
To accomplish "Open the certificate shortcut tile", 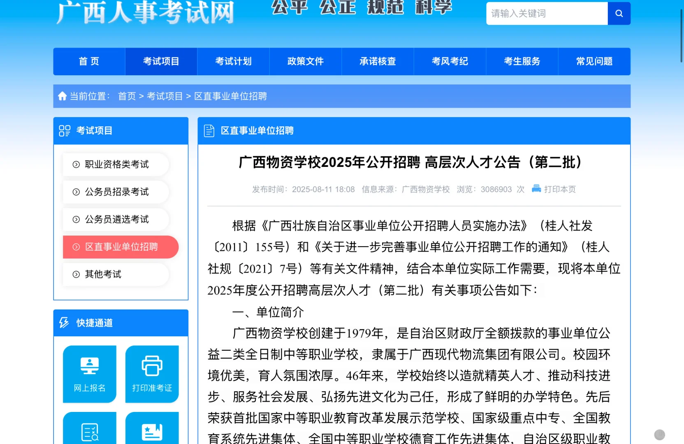I will coord(152,428).
